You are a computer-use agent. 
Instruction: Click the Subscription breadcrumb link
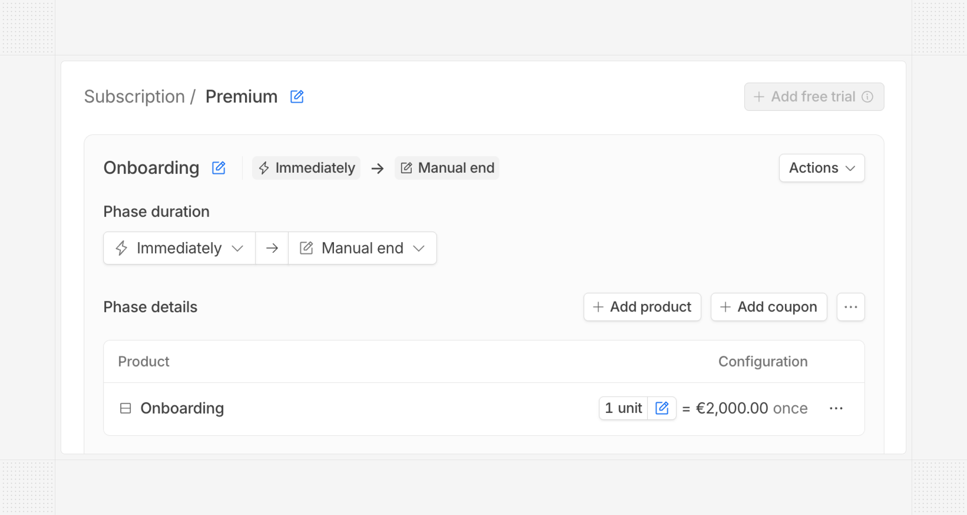point(134,97)
